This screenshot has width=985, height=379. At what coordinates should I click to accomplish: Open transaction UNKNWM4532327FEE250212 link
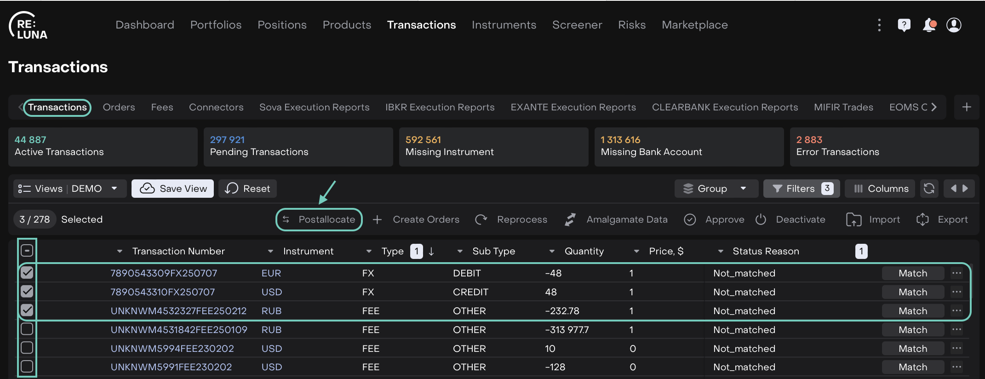(x=178, y=311)
